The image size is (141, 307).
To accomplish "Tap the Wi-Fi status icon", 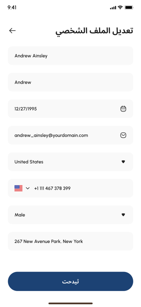I will [120, 7].
